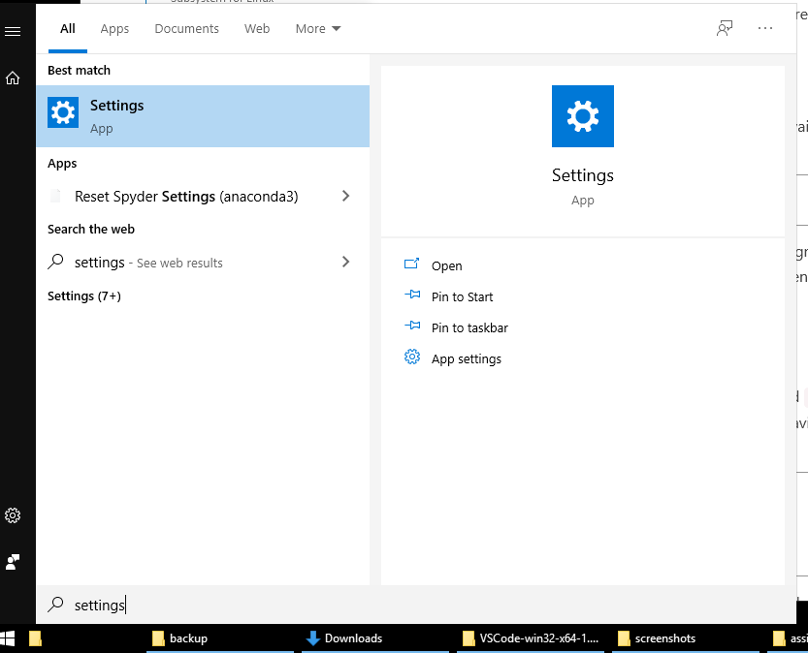
Task: Choose Pin to taskbar option
Action: coord(469,327)
